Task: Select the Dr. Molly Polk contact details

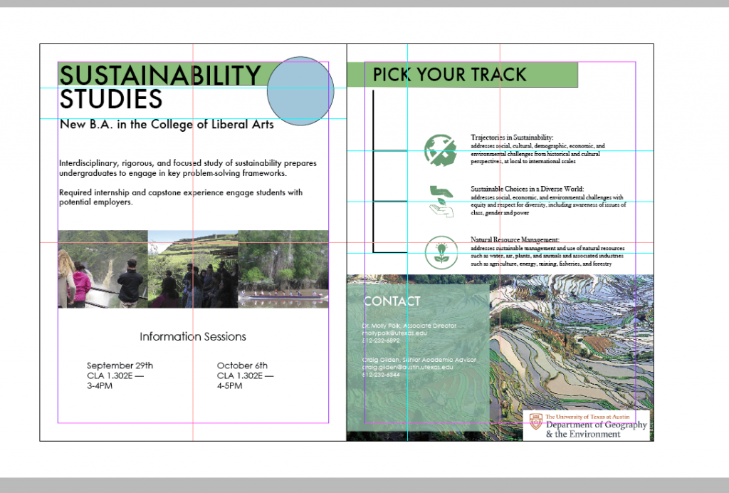Action: [409, 333]
